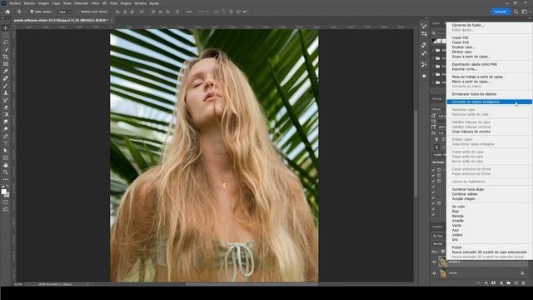
Task: Click the lock icon on Fondo layer
Action: [522, 273]
